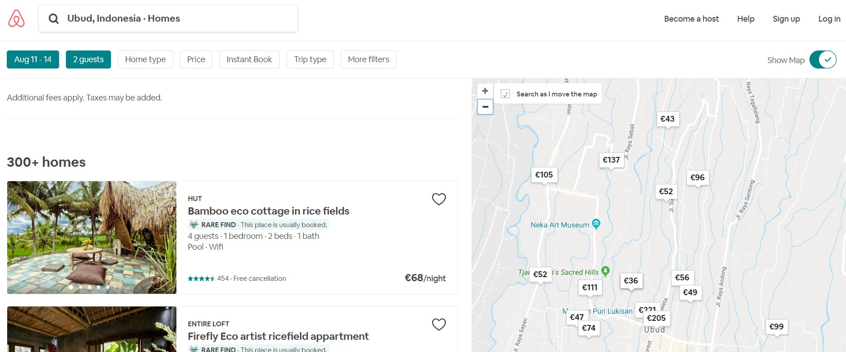Screen dimensions: 846x352
Task: Select the €111 map price marker
Action: (590, 288)
